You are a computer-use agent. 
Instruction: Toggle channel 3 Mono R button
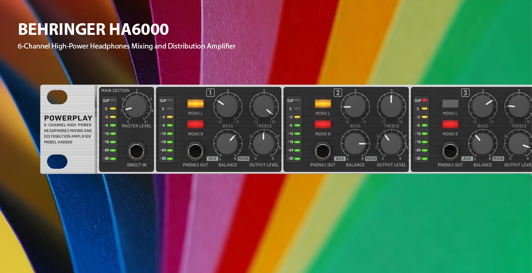tap(451, 124)
